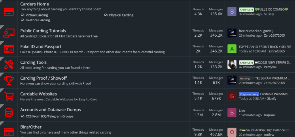
Task: Click the dark red G avatar of Glezify
Action: tap(232, 96)
